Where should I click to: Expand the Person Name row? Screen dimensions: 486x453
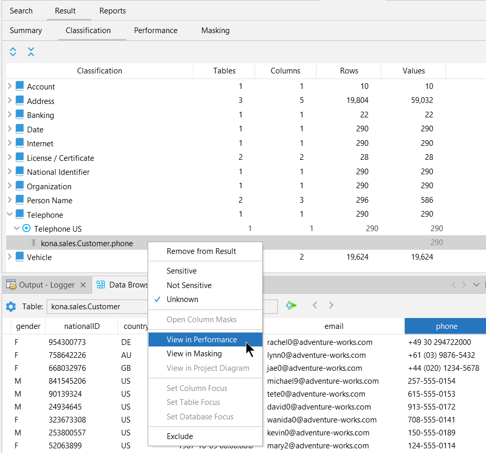click(10, 200)
